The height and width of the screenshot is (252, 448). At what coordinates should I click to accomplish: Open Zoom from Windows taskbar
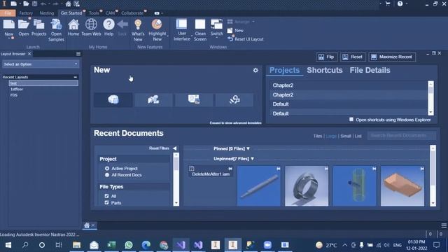(x=267, y=245)
